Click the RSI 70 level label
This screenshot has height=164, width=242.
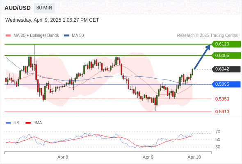(x=218, y=132)
